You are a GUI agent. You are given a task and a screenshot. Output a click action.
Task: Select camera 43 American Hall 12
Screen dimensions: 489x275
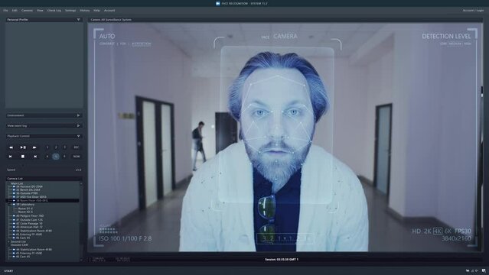point(29,227)
